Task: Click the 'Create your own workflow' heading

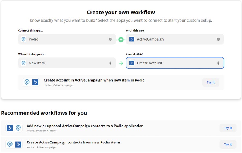Action: click(x=121, y=12)
